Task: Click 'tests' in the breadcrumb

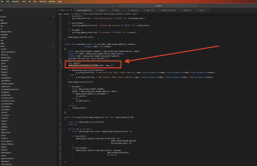Action: pos(60,14)
